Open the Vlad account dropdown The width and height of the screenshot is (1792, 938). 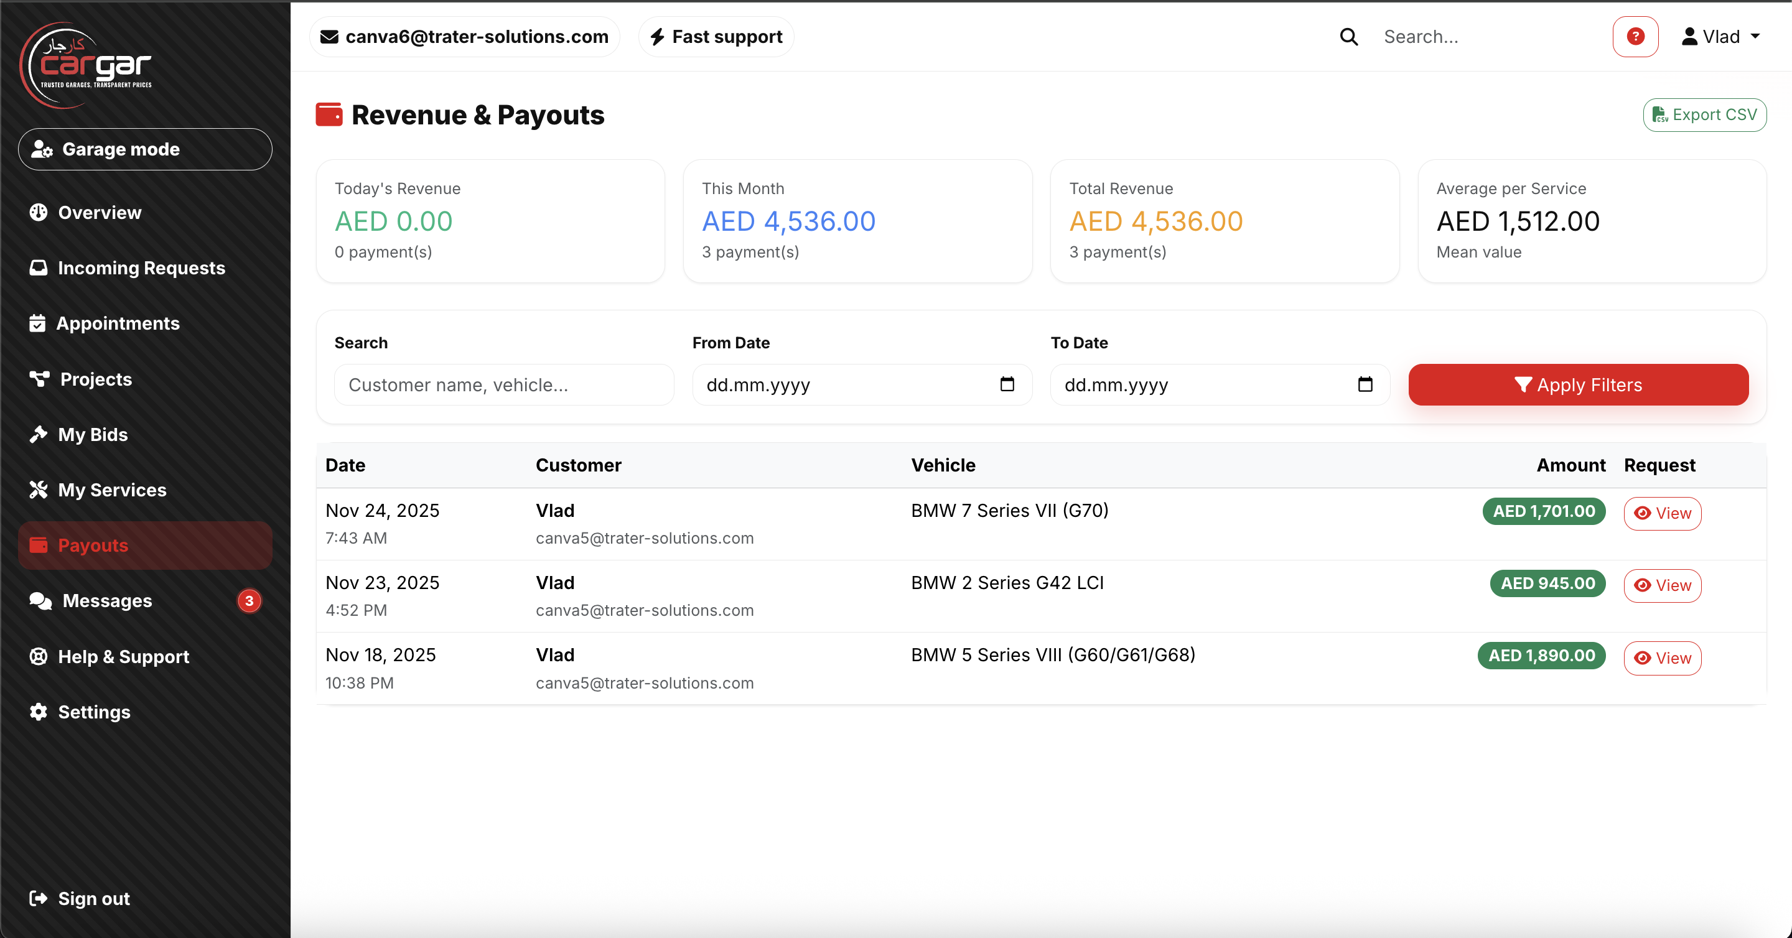click(x=1722, y=36)
